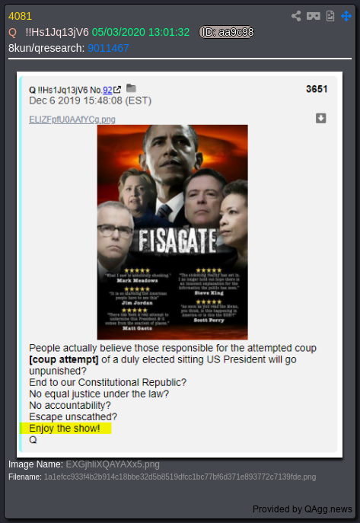
Task: Click the long hash filename text
Action: click(x=180, y=477)
